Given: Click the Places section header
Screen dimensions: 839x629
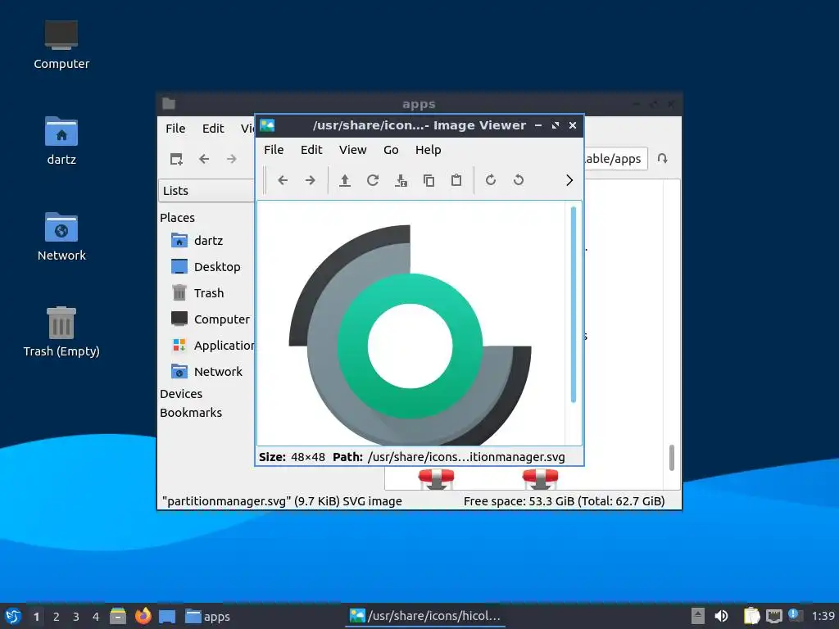Looking at the screenshot, I should click(x=177, y=218).
